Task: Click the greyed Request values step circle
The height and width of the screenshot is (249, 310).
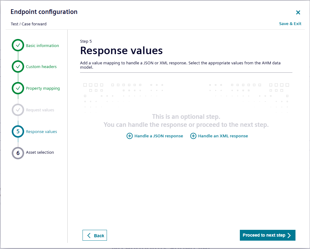Action: pyautogui.click(x=18, y=110)
